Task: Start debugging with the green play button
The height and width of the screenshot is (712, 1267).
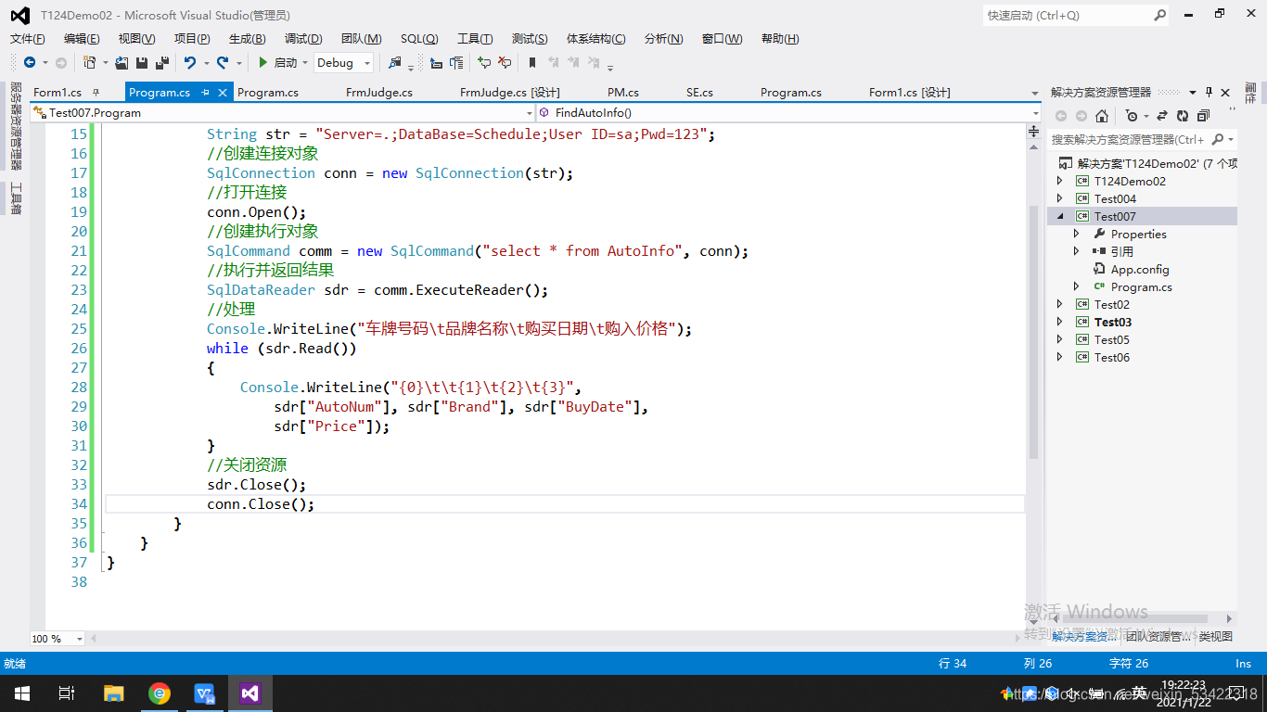Action: pyautogui.click(x=263, y=63)
